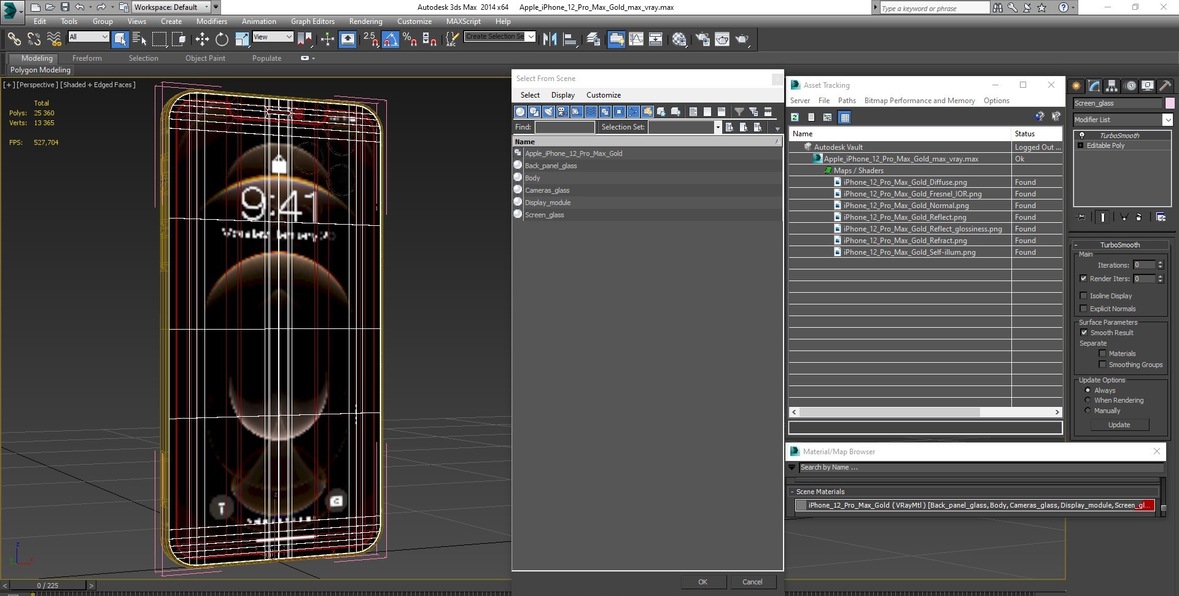
Task: Open the Material Editor from the toolbar
Action: coord(679,39)
